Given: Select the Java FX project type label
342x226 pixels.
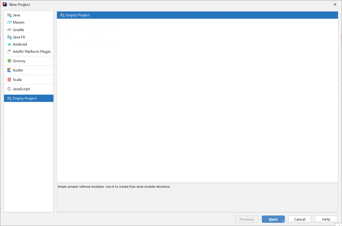Looking at the screenshot, I should [x=19, y=37].
